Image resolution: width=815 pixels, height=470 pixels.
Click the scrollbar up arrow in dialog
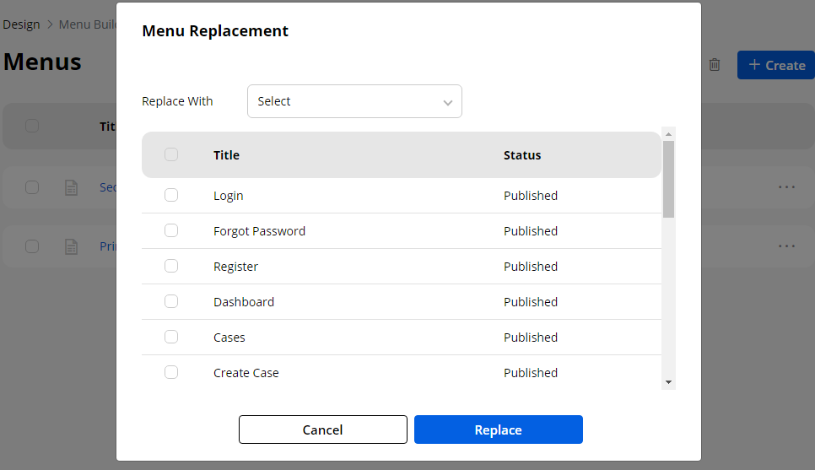coord(669,133)
